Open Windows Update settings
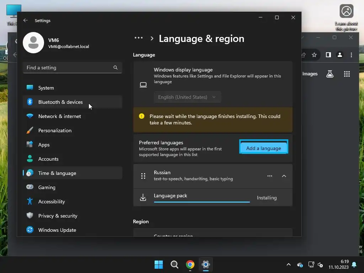 point(73,230)
